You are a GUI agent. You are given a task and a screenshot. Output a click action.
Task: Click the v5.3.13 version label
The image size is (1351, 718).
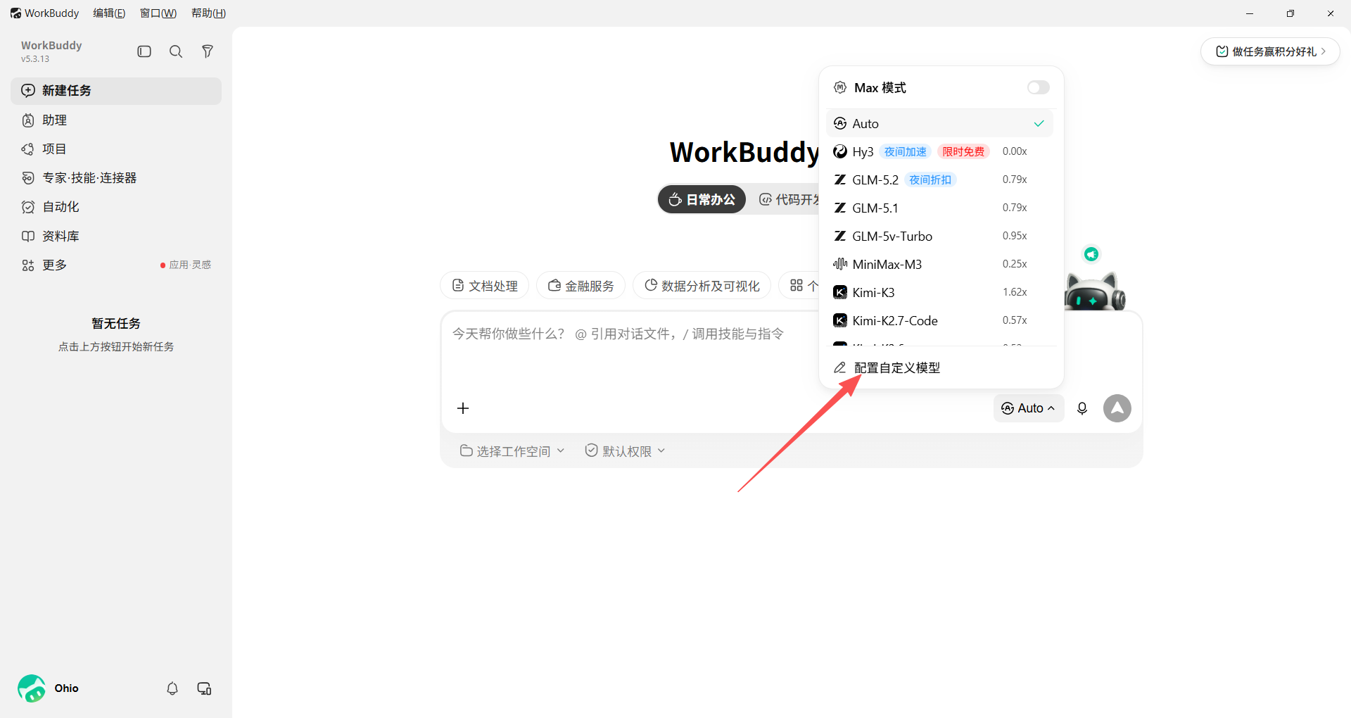coord(35,59)
